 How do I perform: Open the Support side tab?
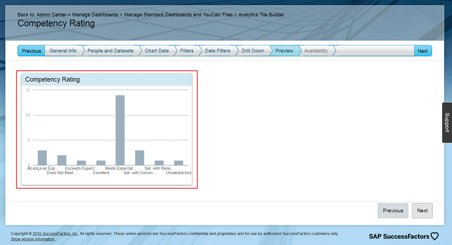[447, 122]
